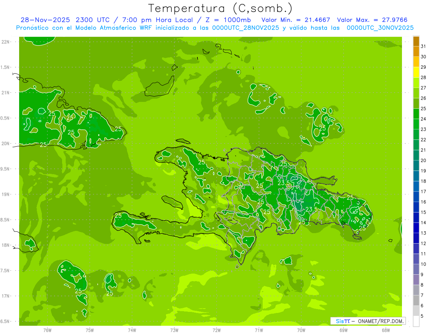
Task: Click the '75W' longitude label
Action: click(90, 330)
